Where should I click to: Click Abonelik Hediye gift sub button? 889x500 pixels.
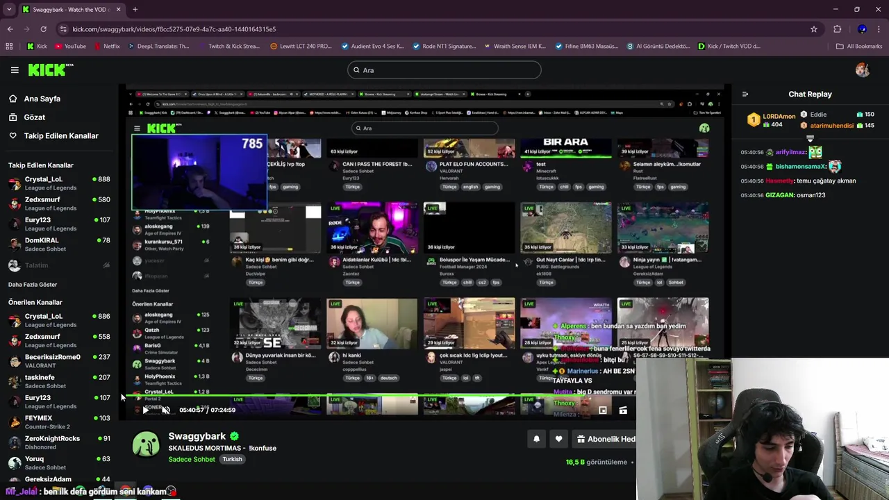[x=606, y=439]
